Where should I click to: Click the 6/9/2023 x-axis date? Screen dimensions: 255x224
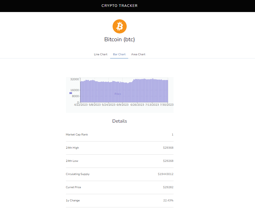pyautogui.click(x=122, y=105)
